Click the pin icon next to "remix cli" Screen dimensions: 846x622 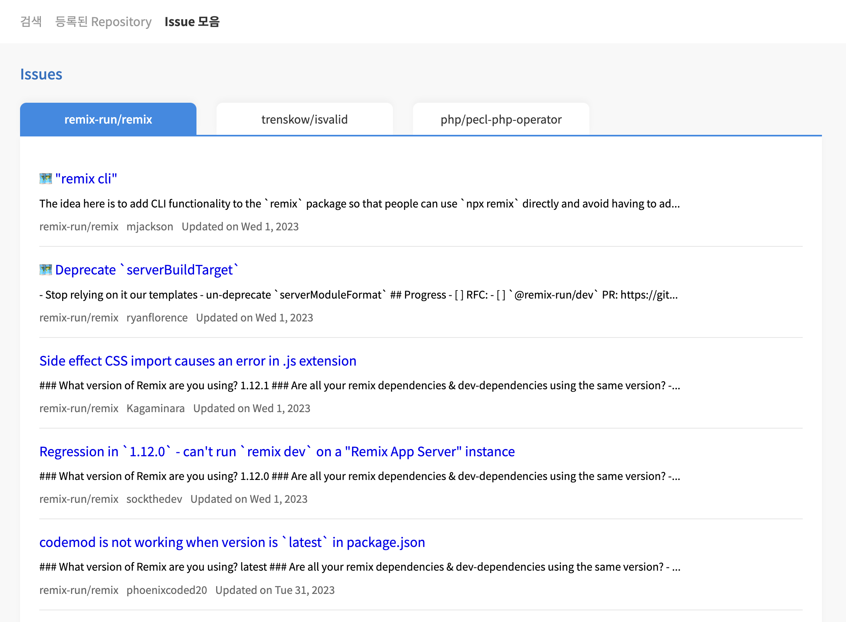point(45,178)
